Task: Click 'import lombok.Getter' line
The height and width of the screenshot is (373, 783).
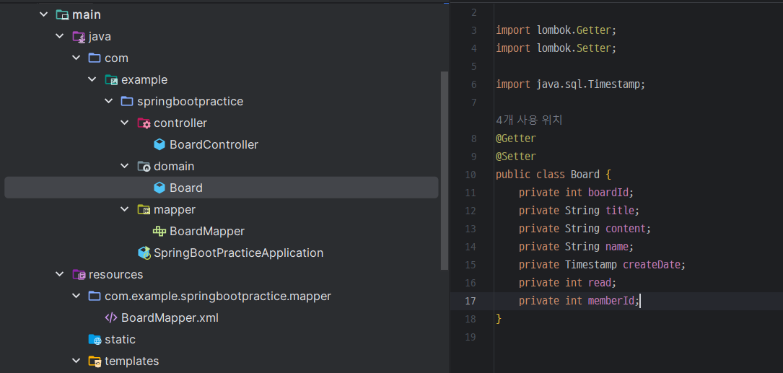Action: (556, 30)
